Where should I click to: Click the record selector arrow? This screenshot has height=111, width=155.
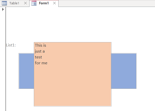(3, 9)
